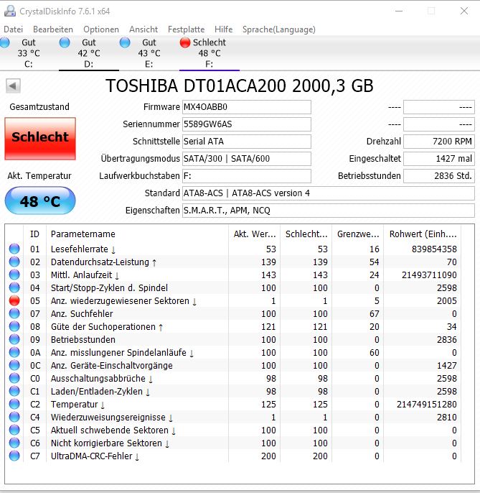The width and height of the screenshot is (480, 493).
Task: Click the blue orb for attribute 0C
Action: (14, 365)
